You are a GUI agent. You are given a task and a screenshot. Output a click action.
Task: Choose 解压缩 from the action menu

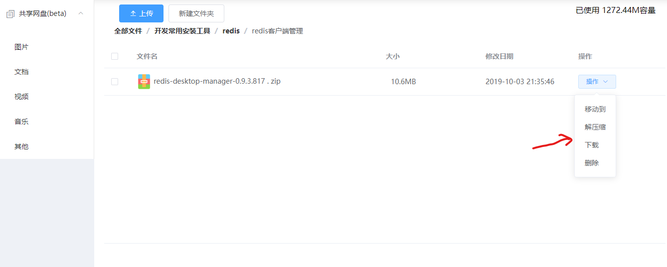[595, 127]
